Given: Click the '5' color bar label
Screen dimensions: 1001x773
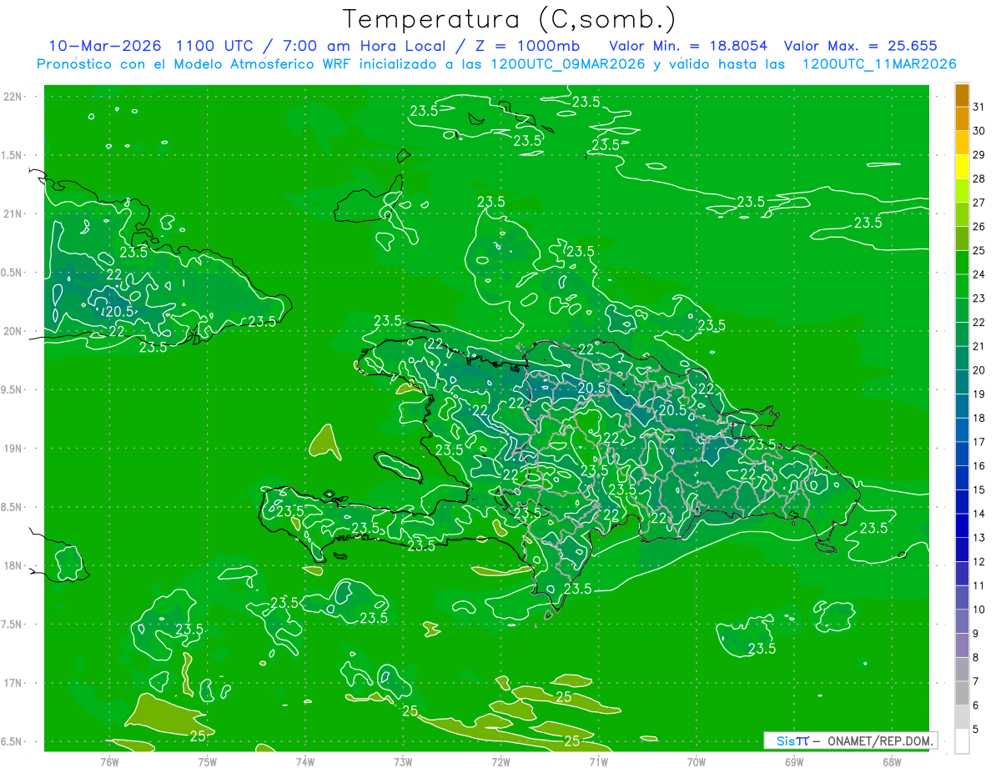Looking at the screenshot, I should pyautogui.click(x=976, y=730).
